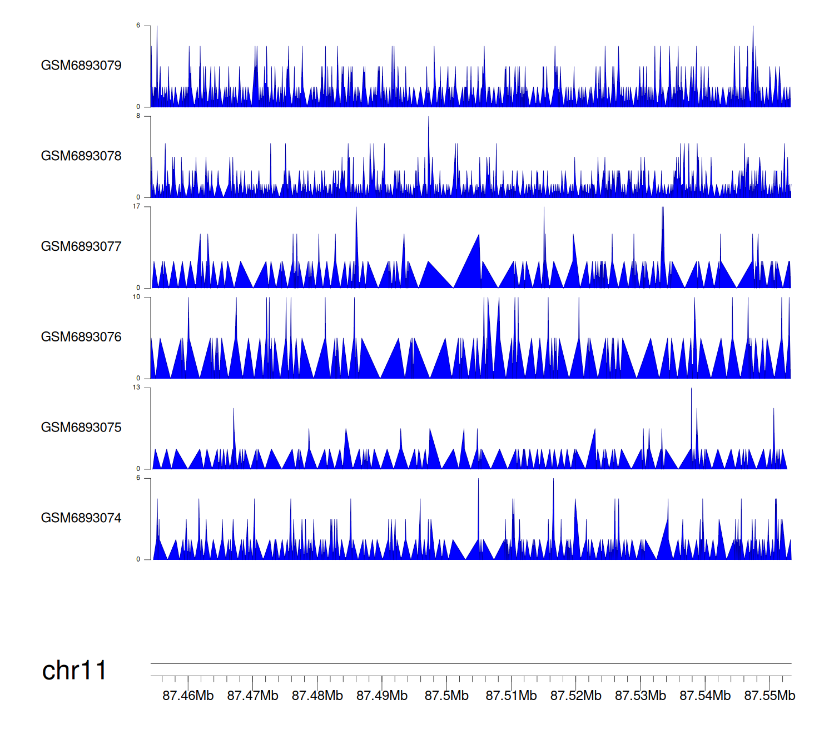Screen dimensions: 834x734
Task: Click the 87.48Mb position on the axis
Action: (317, 696)
